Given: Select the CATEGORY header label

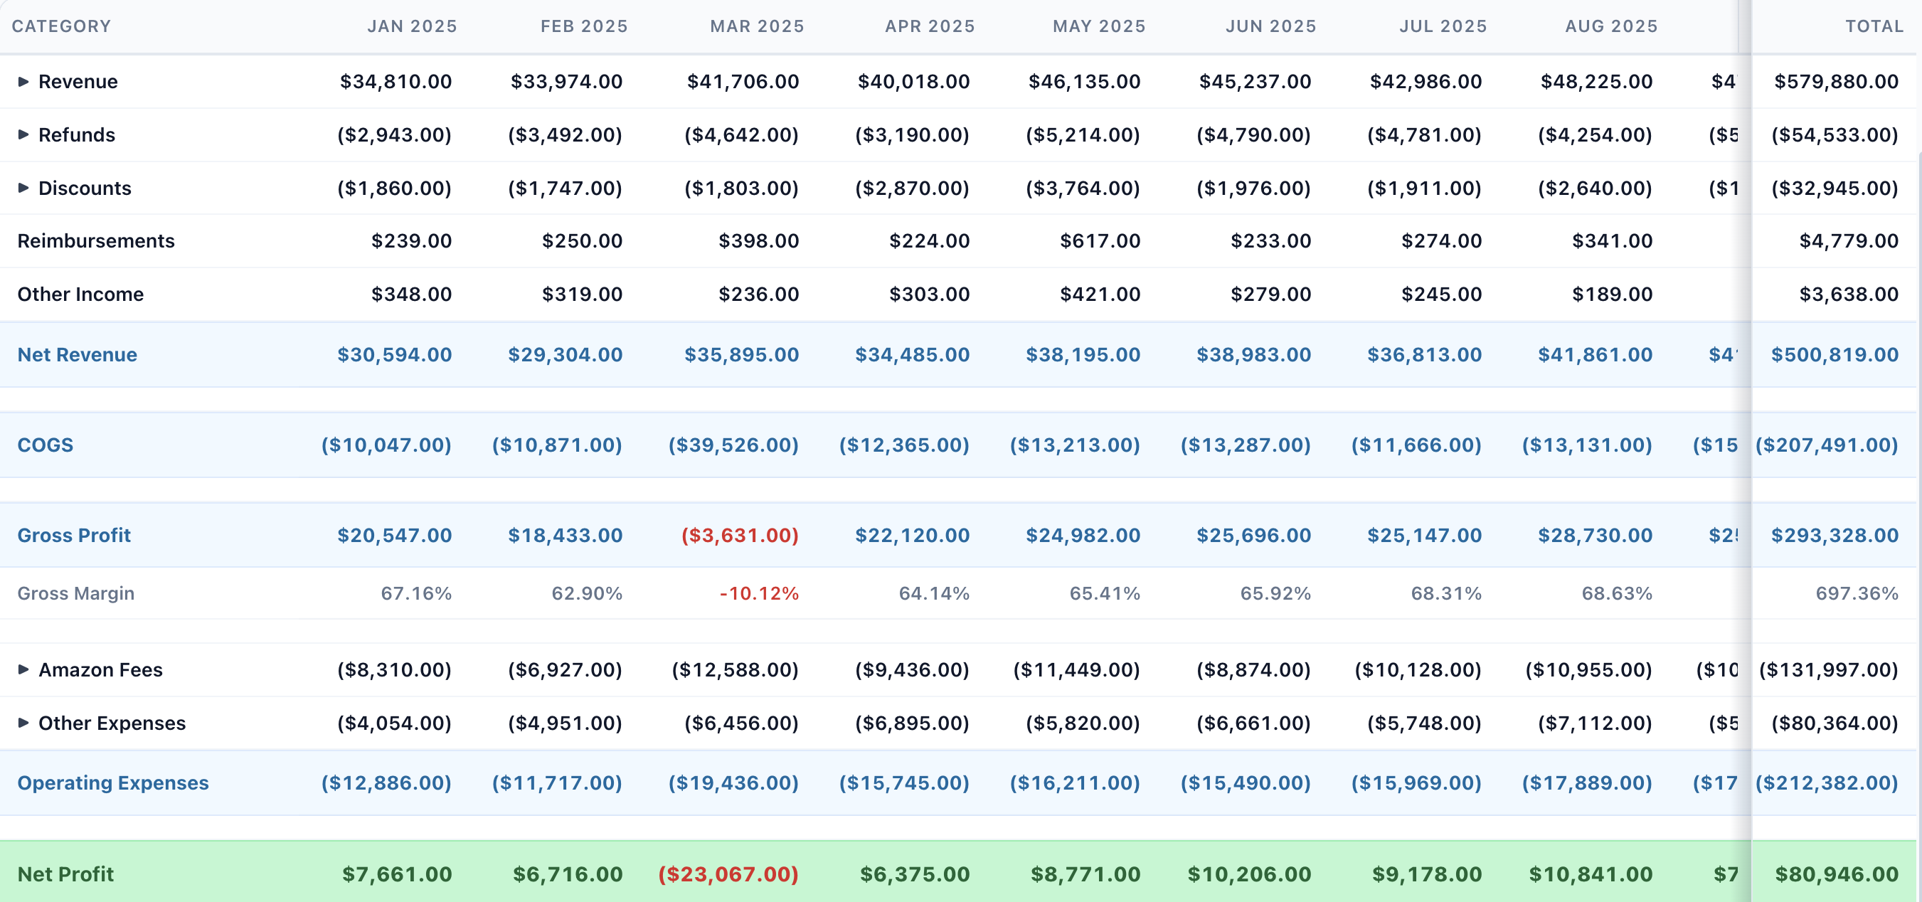Looking at the screenshot, I should (61, 26).
